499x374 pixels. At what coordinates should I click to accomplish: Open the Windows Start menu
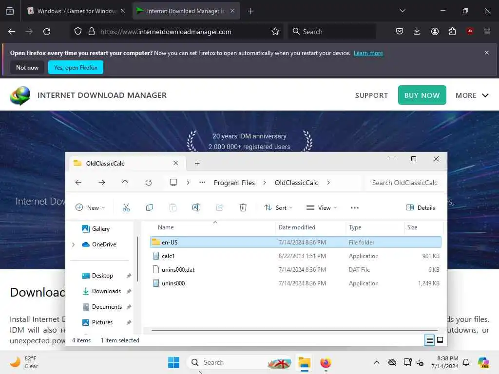coord(174,362)
